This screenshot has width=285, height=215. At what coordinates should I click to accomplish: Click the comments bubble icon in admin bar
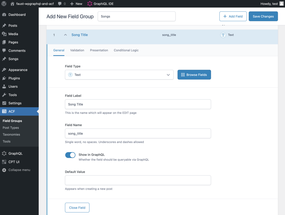(x=60, y=4)
